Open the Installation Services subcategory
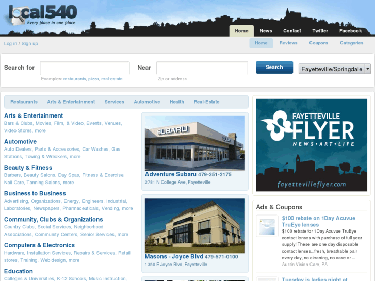 tap(49, 253)
